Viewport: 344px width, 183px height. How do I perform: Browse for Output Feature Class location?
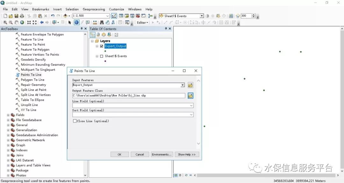(x=190, y=96)
